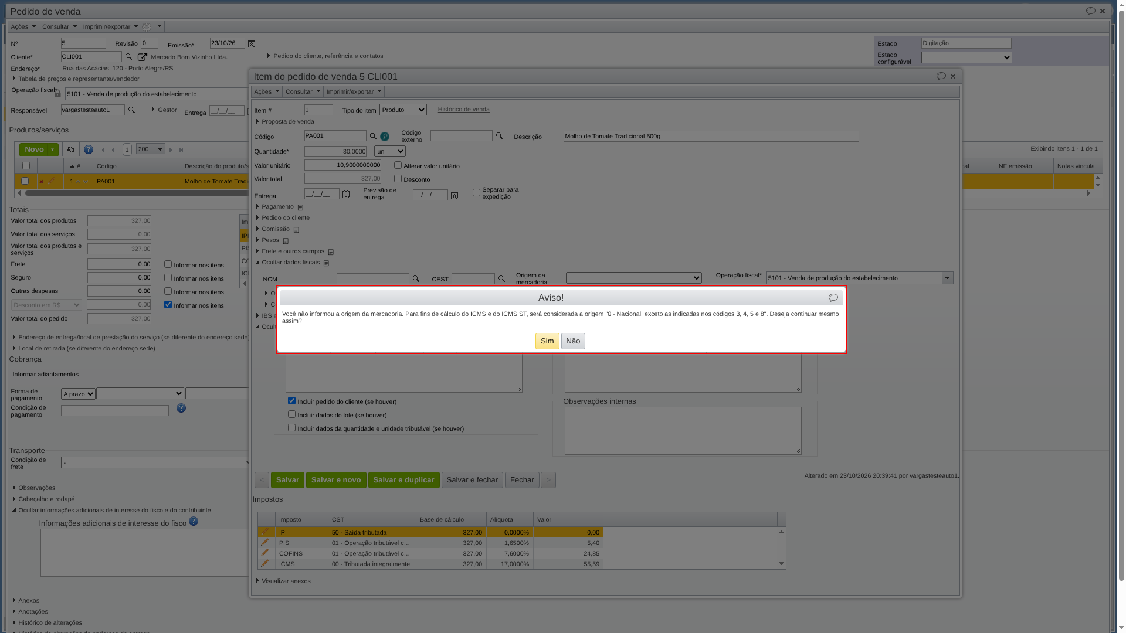Open Histórico de venda link
The image size is (1126, 633).
(x=463, y=109)
